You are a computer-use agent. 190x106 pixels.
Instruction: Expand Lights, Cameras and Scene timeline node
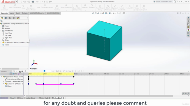(x=4, y=82)
